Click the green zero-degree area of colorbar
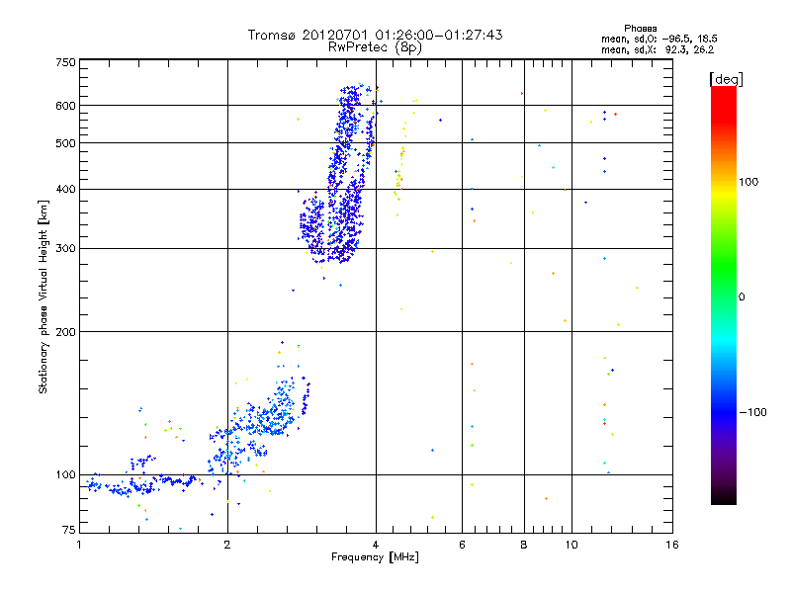This screenshot has width=791, height=593. point(724,296)
